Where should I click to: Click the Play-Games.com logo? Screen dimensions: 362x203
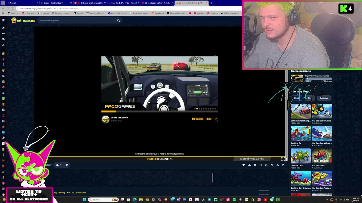coord(23,21)
